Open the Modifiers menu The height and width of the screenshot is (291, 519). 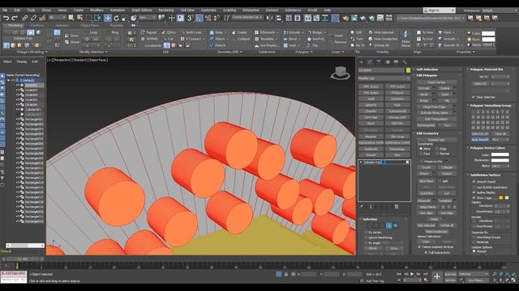tap(97, 11)
